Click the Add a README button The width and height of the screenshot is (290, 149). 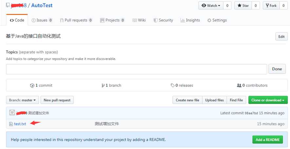(x=268, y=140)
